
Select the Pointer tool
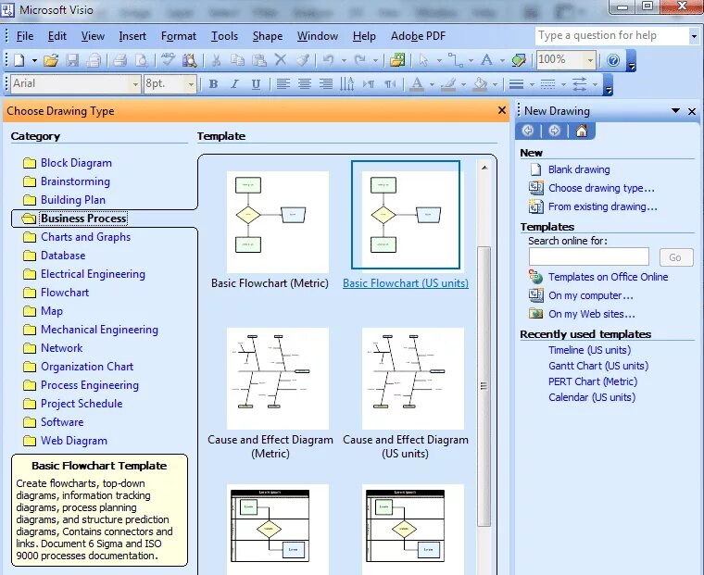click(x=423, y=59)
